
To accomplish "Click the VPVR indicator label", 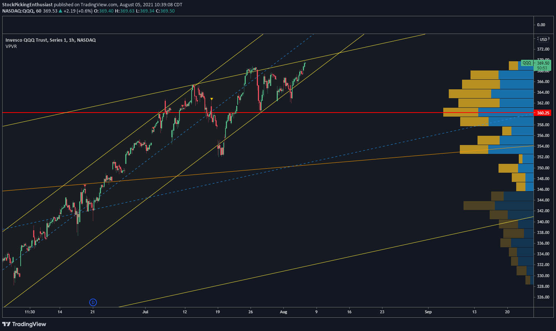I will (x=11, y=46).
